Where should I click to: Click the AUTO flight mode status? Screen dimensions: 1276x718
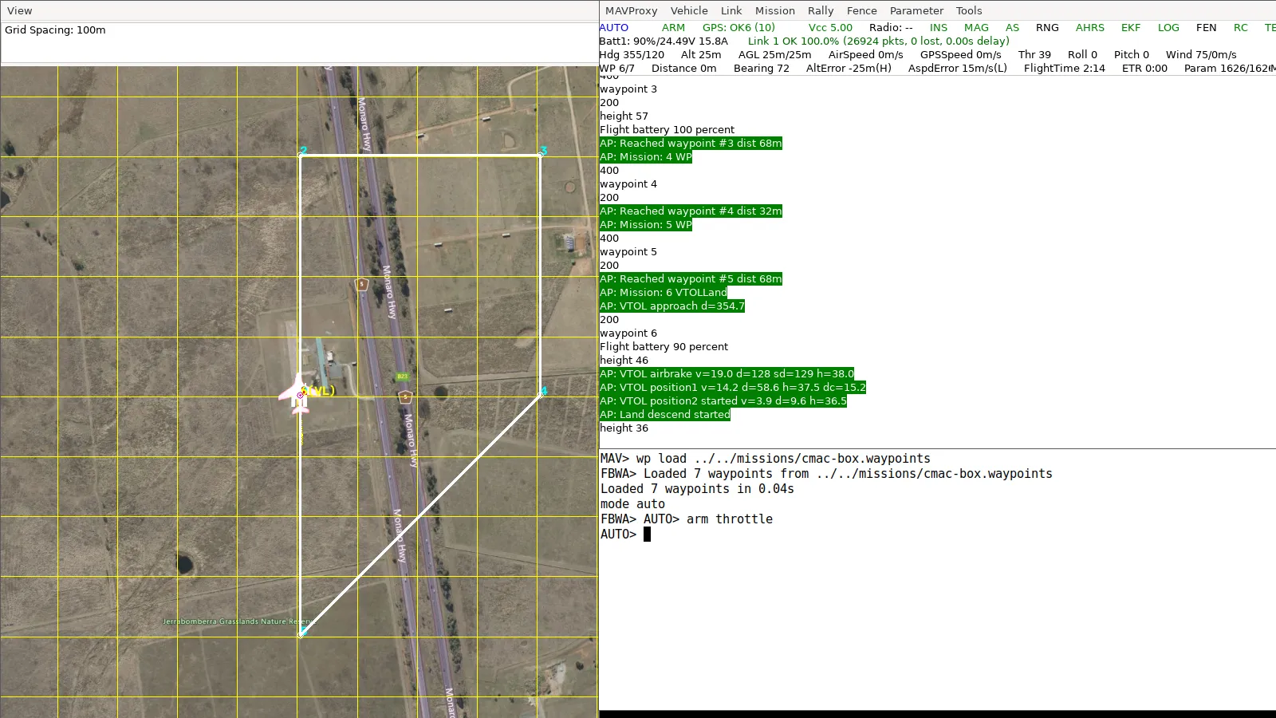pos(614,27)
